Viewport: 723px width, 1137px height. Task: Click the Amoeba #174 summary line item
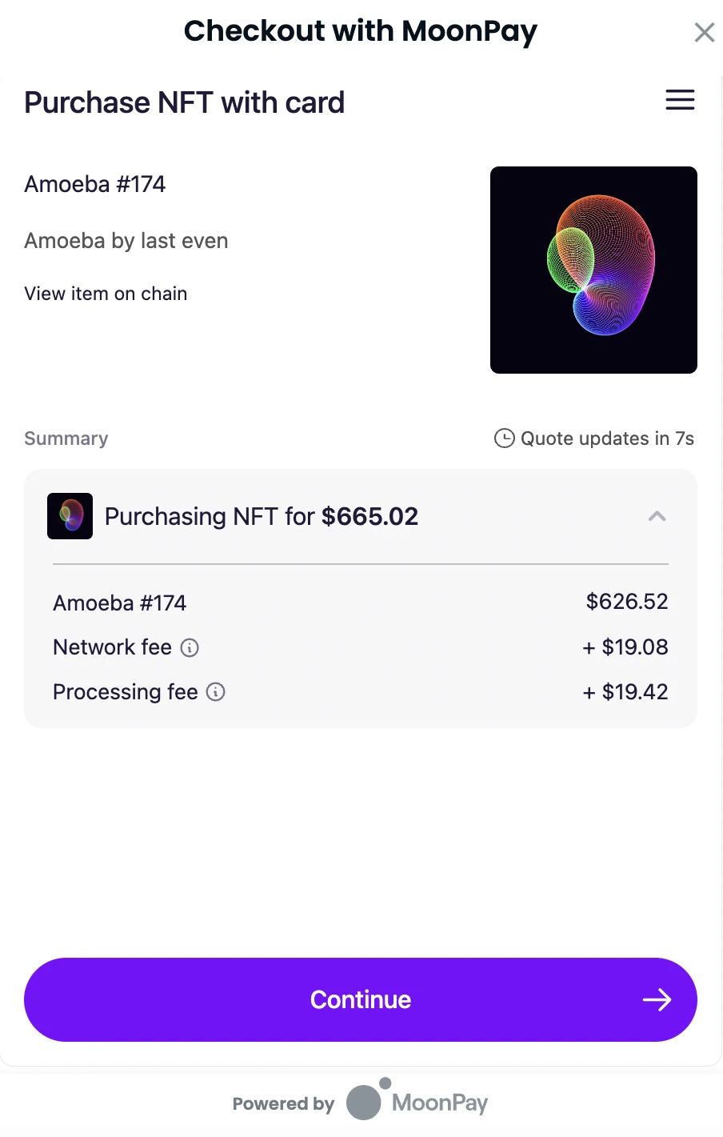pyautogui.click(x=120, y=603)
